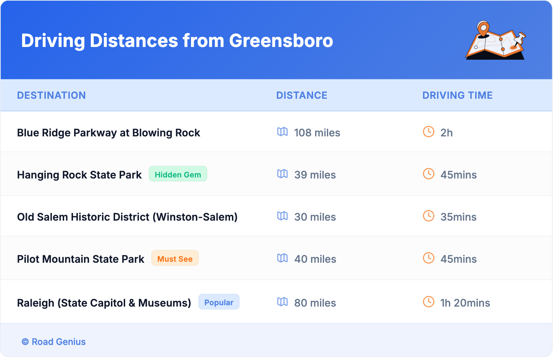Click the clock icon beside 35mins
This screenshot has width=553, height=357.
pyautogui.click(x=429, y=216)
